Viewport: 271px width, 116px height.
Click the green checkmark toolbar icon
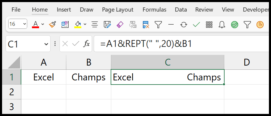tap(196, 24)
